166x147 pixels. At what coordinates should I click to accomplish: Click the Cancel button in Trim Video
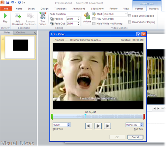[x=135, y=137]
